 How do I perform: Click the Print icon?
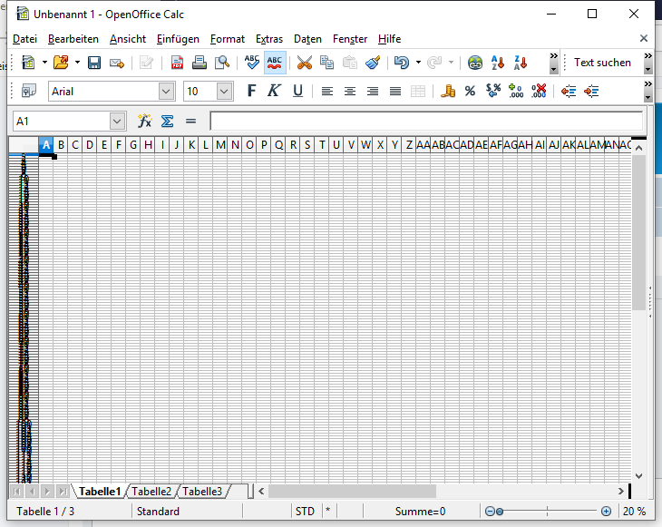click(x=199, y=63)
